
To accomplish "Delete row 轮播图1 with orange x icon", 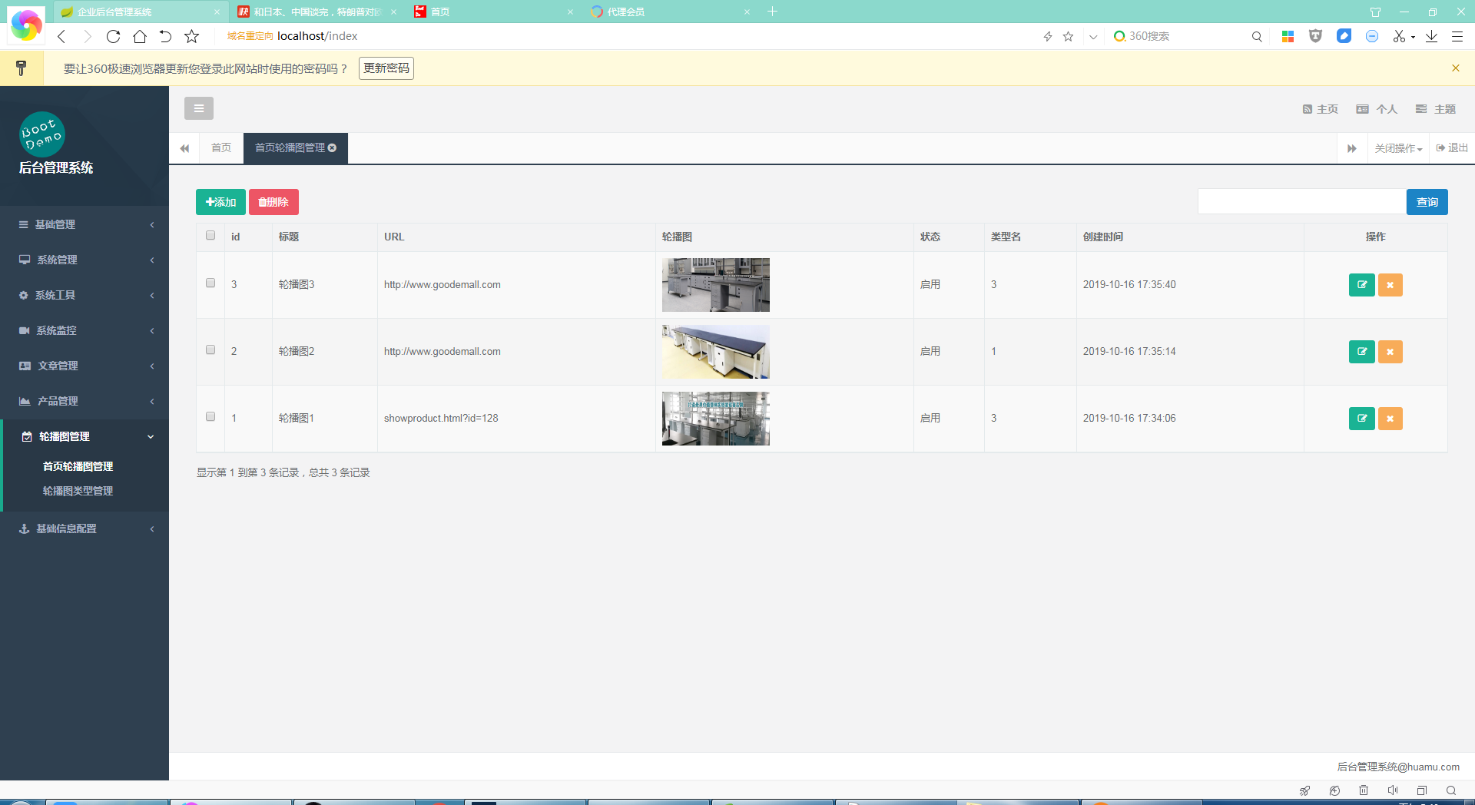I will [1390, 419].
